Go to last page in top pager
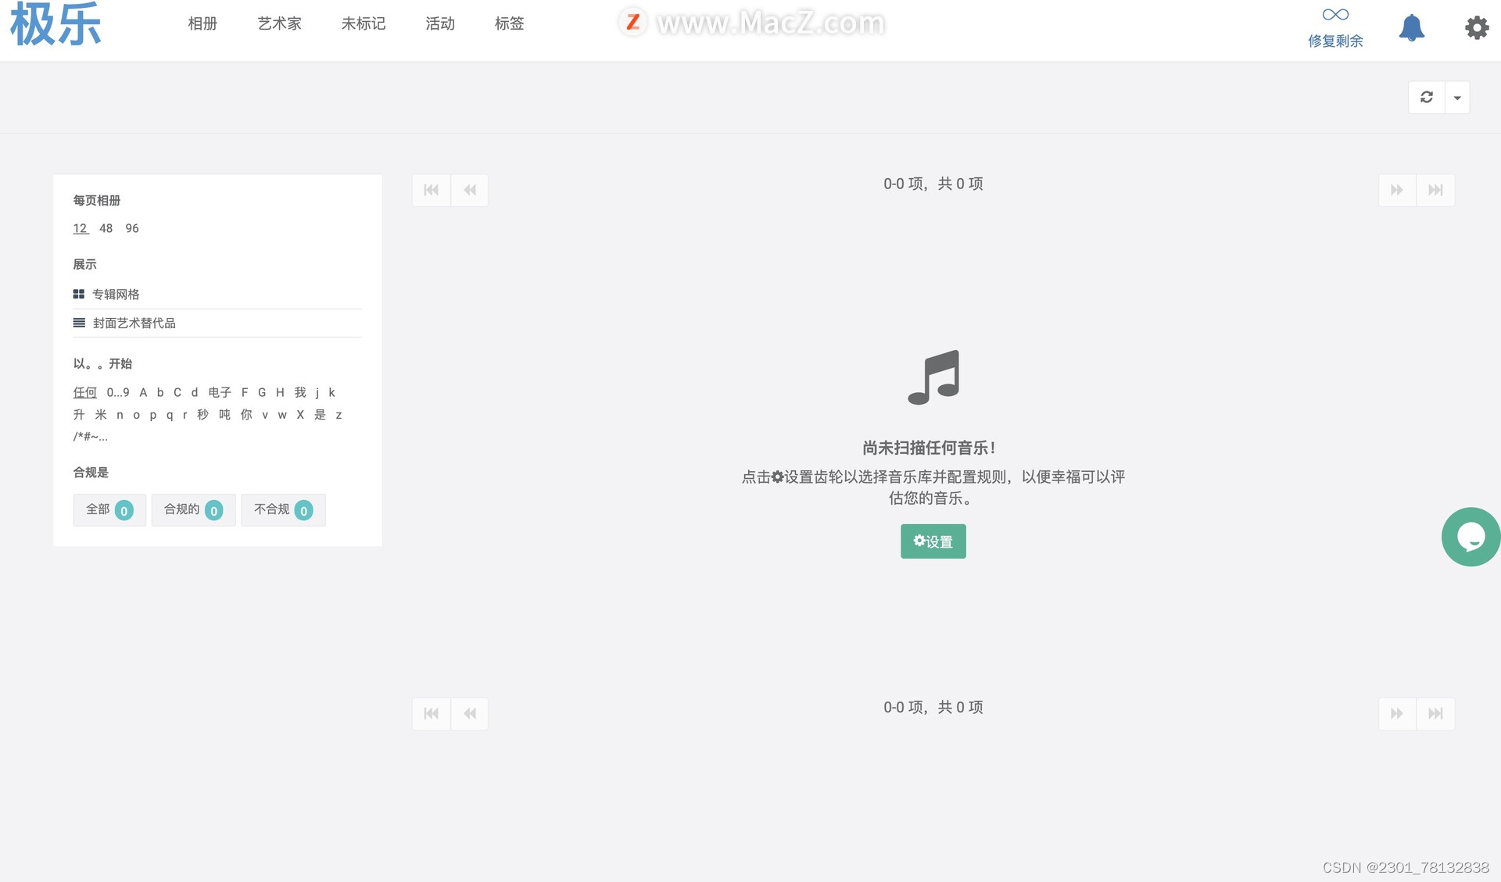Viewport: 1501px width, 882px height. (x=1435, y=190)
